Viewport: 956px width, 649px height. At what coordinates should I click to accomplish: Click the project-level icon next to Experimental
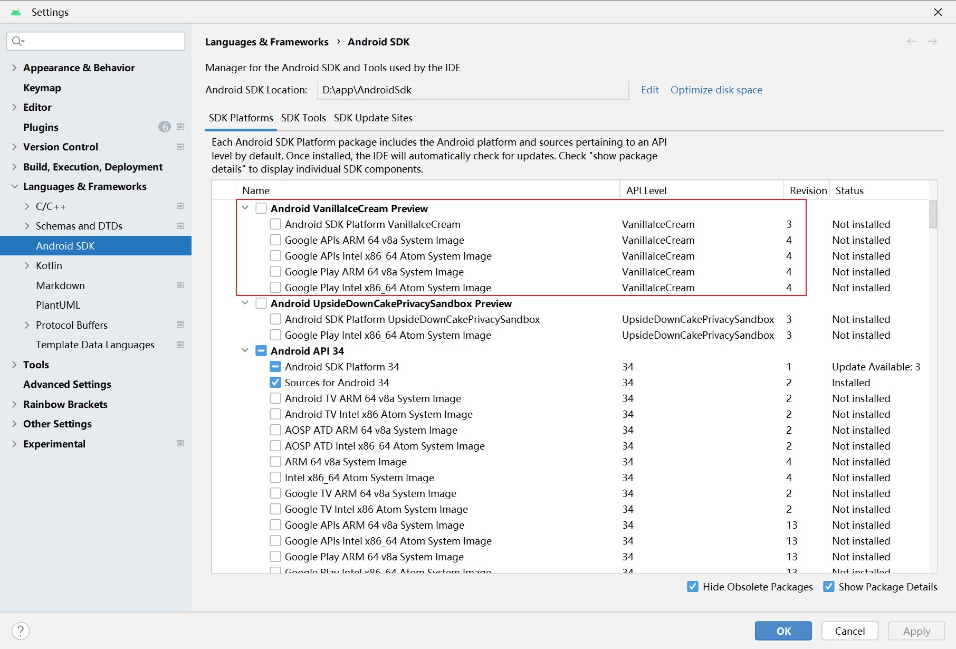tap(180, 443)
